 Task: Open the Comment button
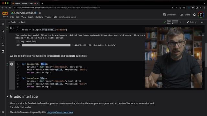(x=169, y=15)
